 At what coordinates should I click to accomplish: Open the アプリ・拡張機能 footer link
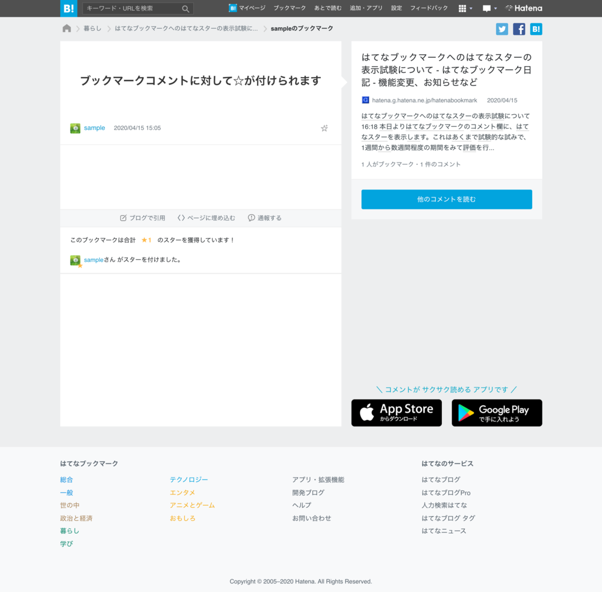tap(318, 479)
